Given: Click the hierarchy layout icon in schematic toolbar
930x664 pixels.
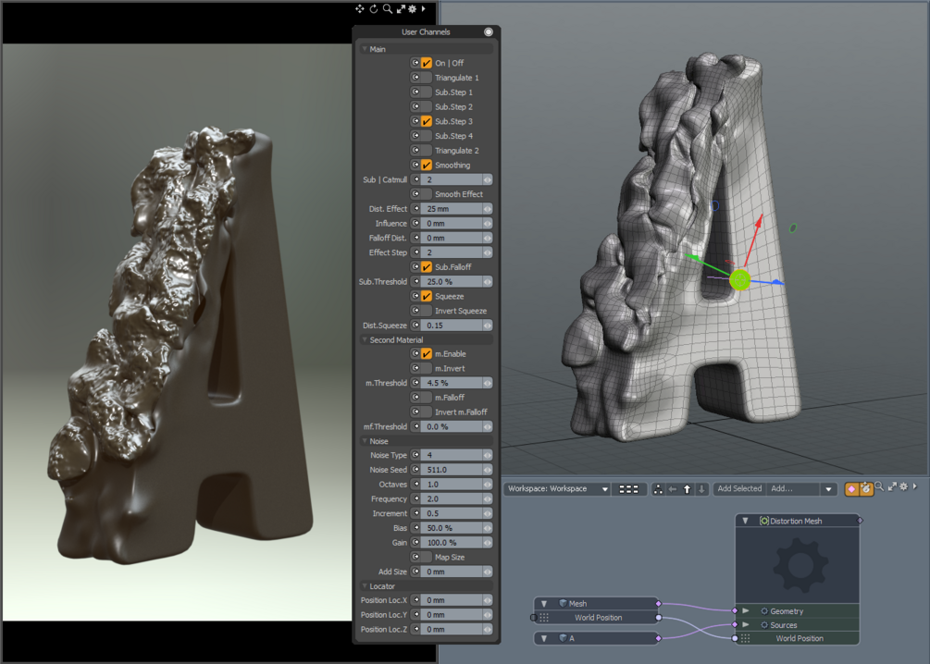Looking at the screenshot, I should tap(659, 488).
